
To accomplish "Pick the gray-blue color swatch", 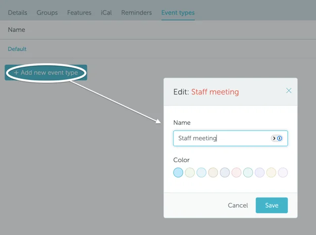I will [224, 173].
